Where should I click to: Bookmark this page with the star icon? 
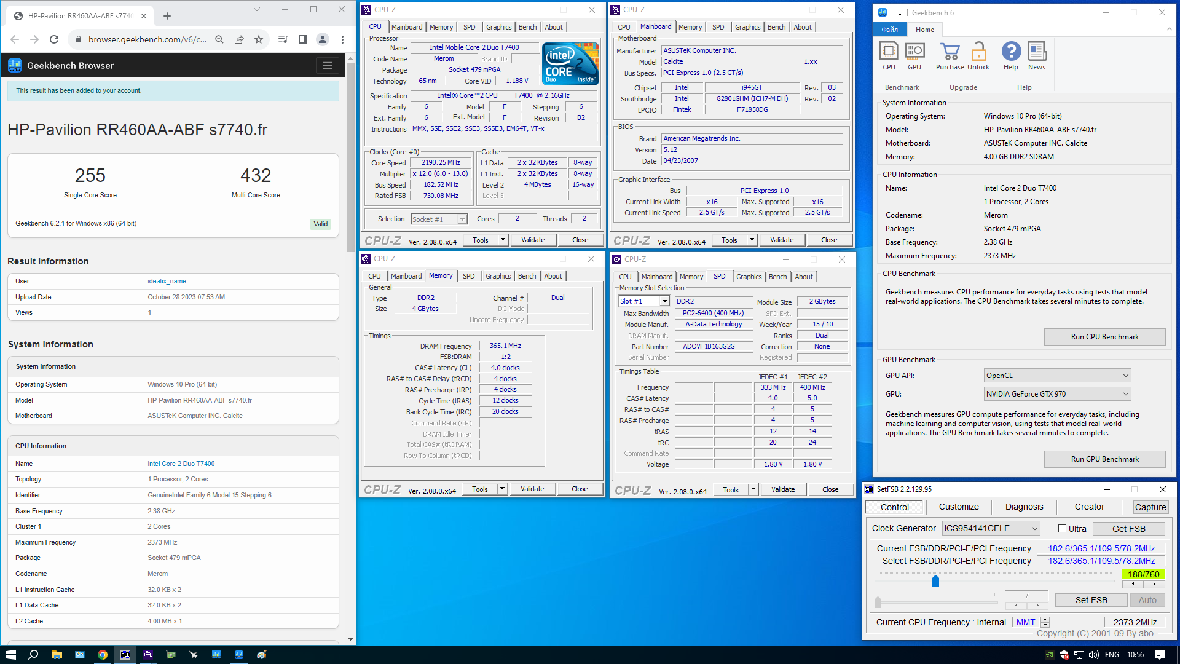[259, 39]
